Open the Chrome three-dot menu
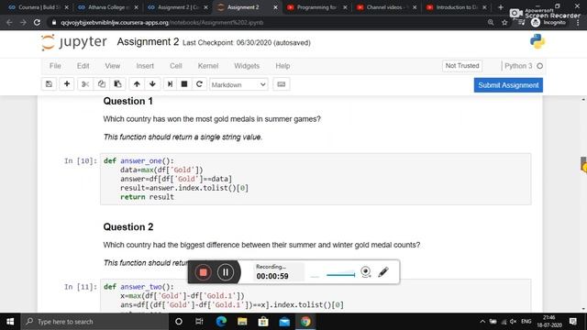Screen dimensions: 587x330 pos(579,22)
